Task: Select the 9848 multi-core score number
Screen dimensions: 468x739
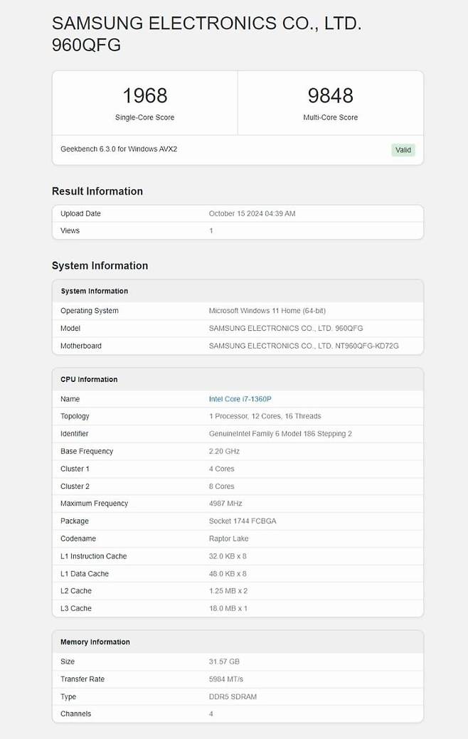Action: click(331, 96)
